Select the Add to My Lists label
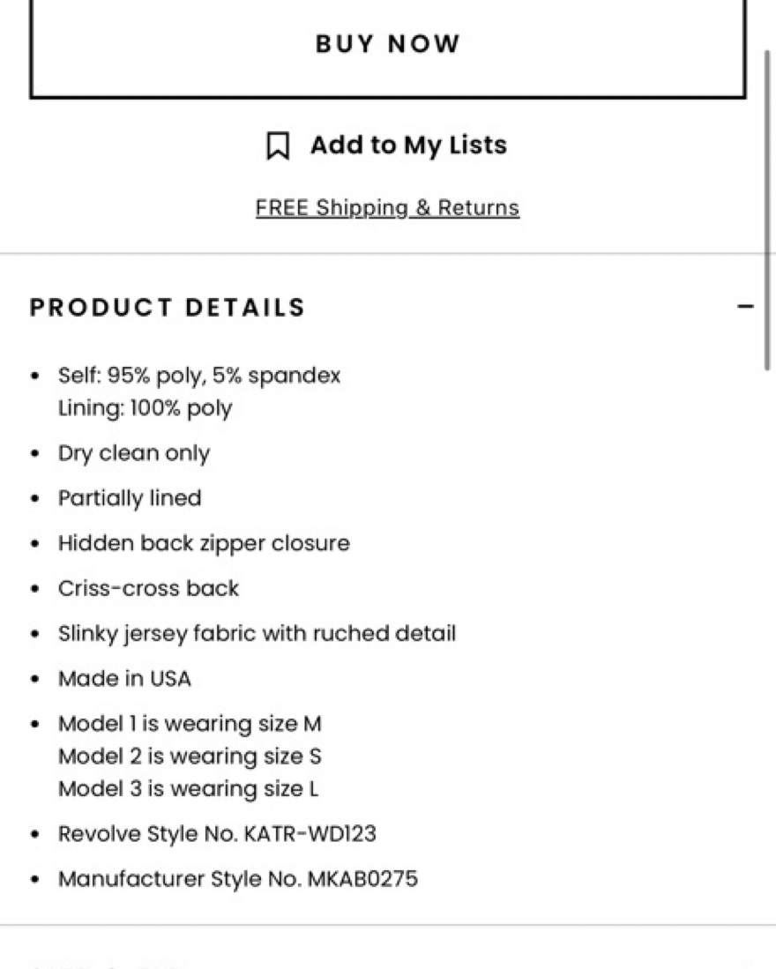 (x=408, y=145)
